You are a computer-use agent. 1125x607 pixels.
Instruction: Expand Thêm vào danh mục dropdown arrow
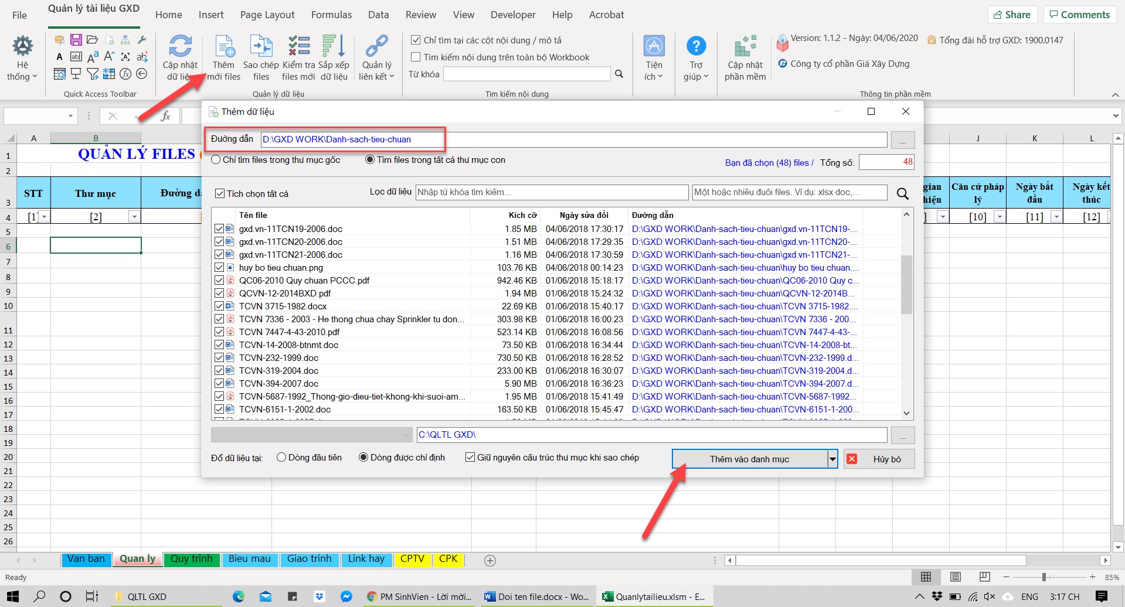click(x=832, y=459)
